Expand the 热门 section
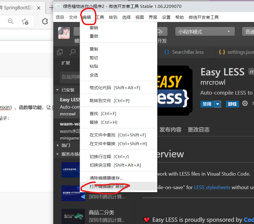The width and height of the screenshot is (254, 224). click(67, 145)
